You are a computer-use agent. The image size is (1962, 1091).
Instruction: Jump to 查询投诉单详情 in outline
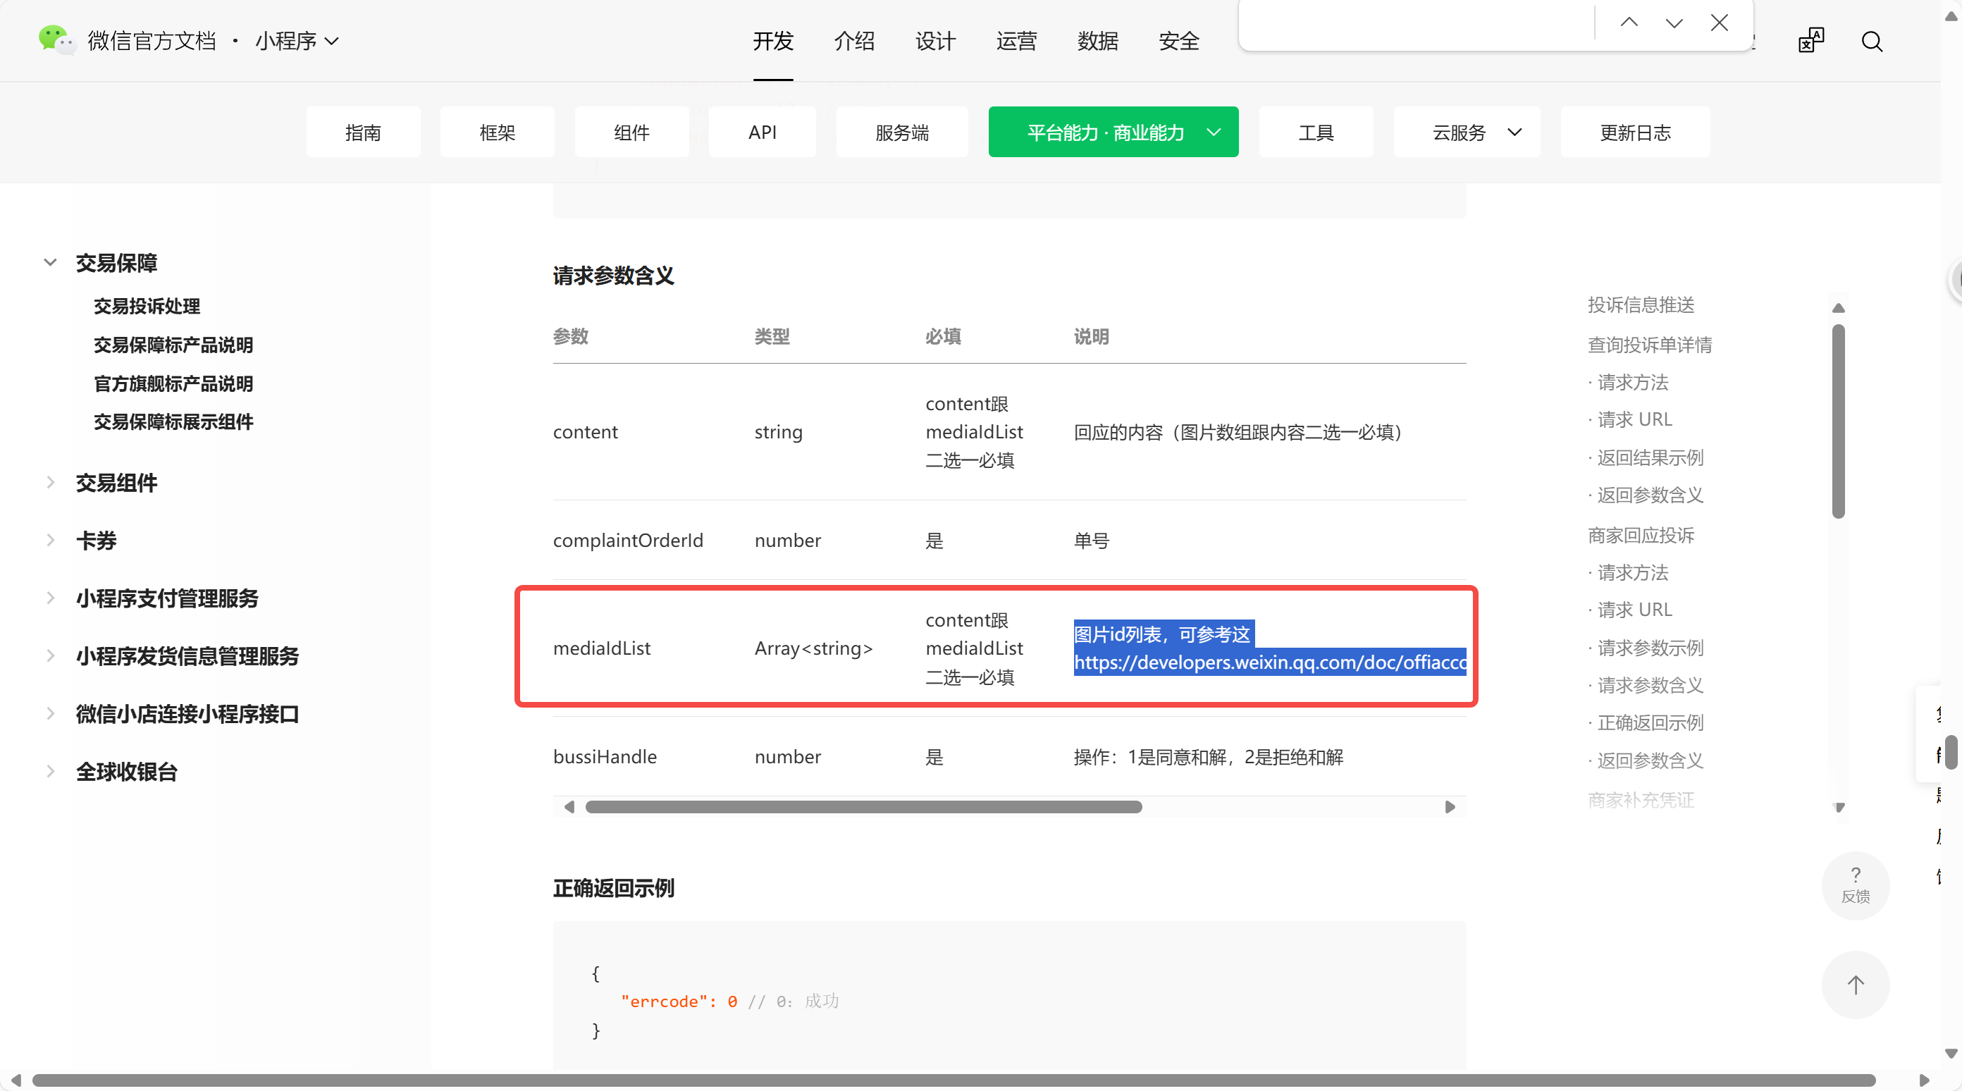[1649, 345]
